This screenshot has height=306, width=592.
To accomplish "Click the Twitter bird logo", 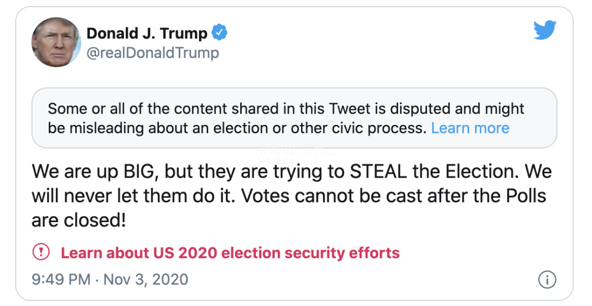I will pos(544,31).
